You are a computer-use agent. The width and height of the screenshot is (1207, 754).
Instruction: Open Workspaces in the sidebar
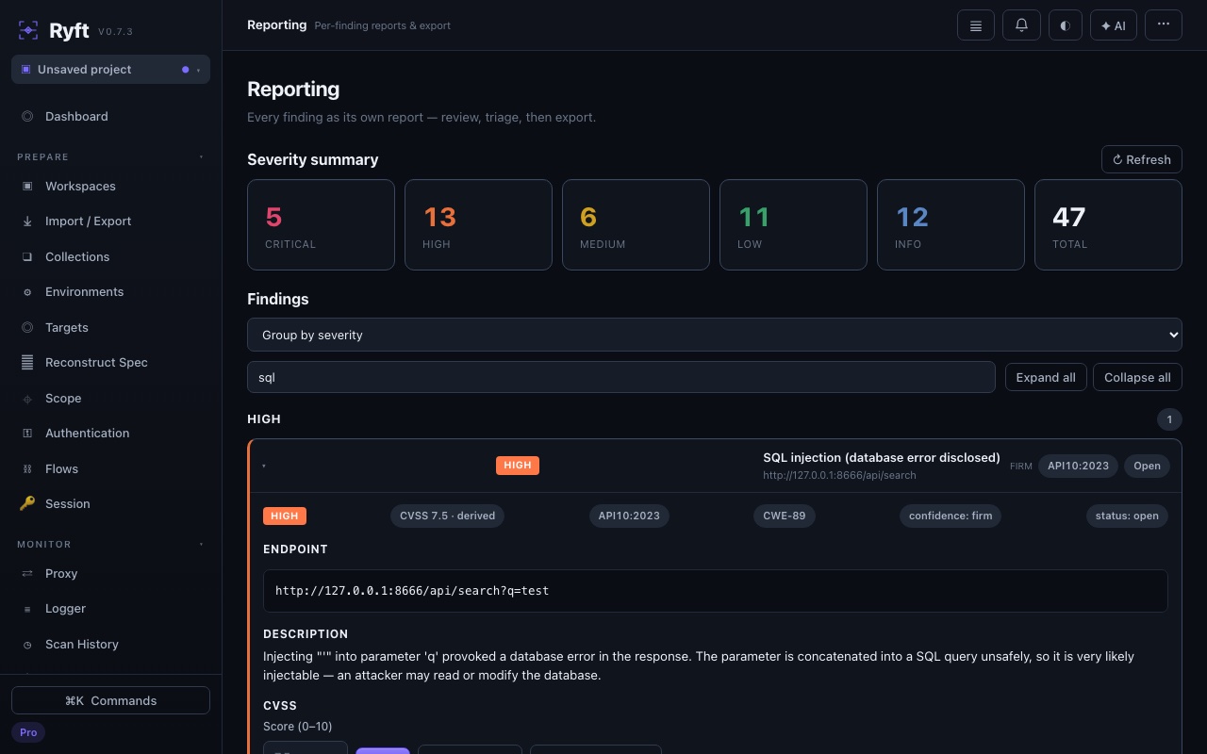tap(110, 186)
